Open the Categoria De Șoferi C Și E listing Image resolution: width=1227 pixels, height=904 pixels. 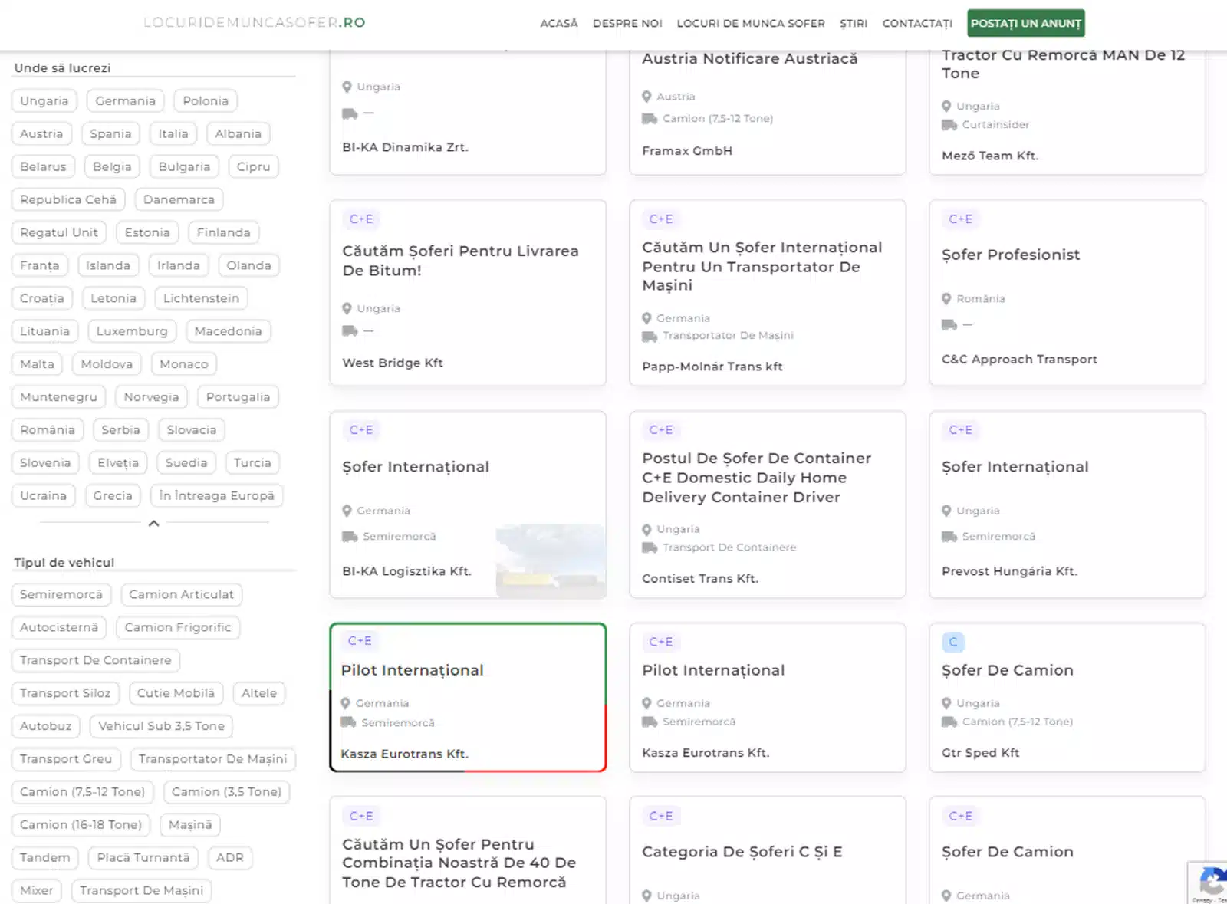(742, 852)
